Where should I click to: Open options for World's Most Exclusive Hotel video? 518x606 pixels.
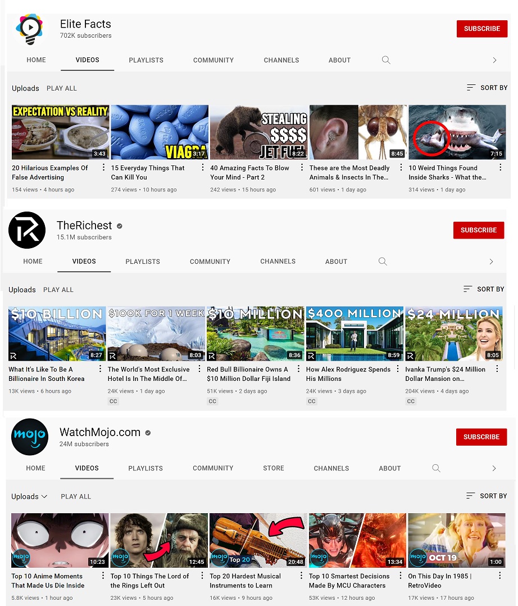point(199,369)
